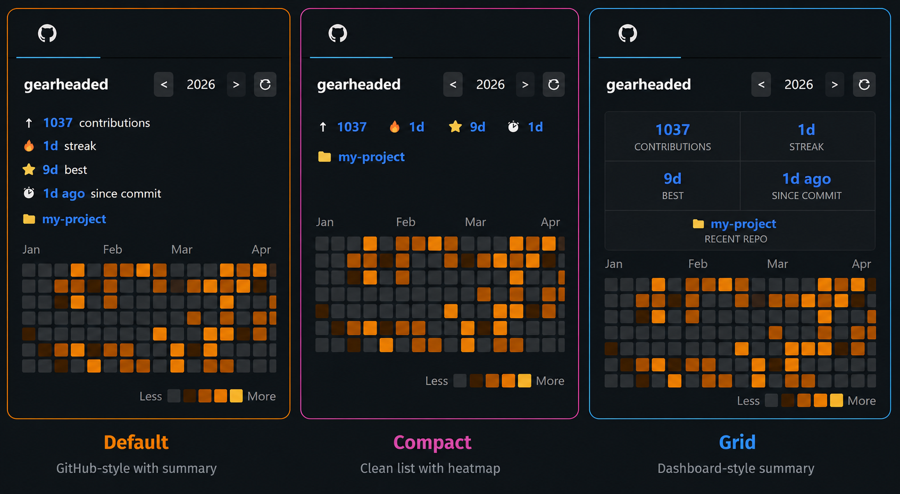Click the 1037 contributions cell in Grid panel
The height and width of the screenshot is (494, 900).
pyautogui.click(x=672, y=137)
